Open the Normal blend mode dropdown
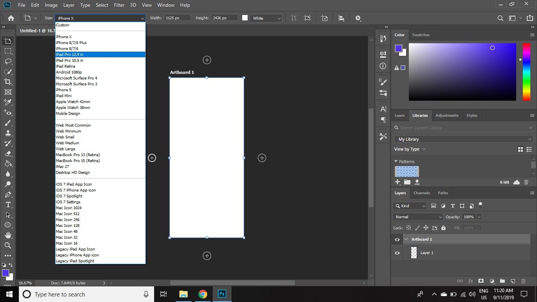The height and width of the screenshot is (302, 537). pyautogui.click(x=418, y=217)
